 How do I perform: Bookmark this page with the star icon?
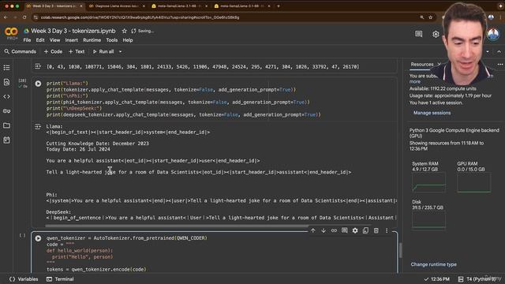[430, 17]
